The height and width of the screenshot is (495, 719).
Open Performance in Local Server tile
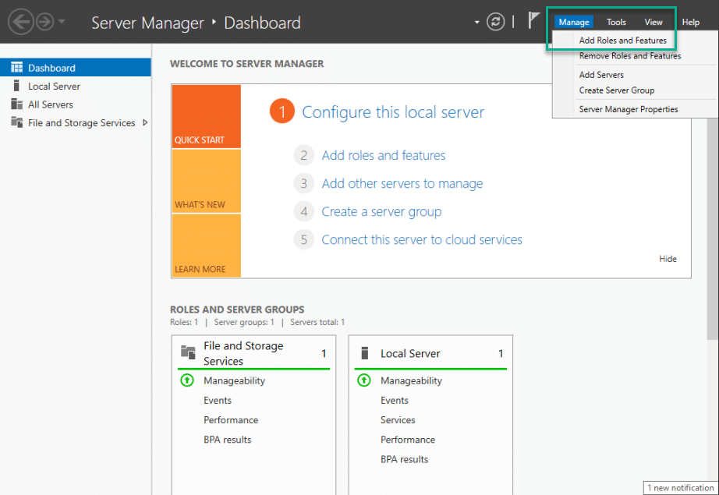pyautogui.click(x=408, y=440)
